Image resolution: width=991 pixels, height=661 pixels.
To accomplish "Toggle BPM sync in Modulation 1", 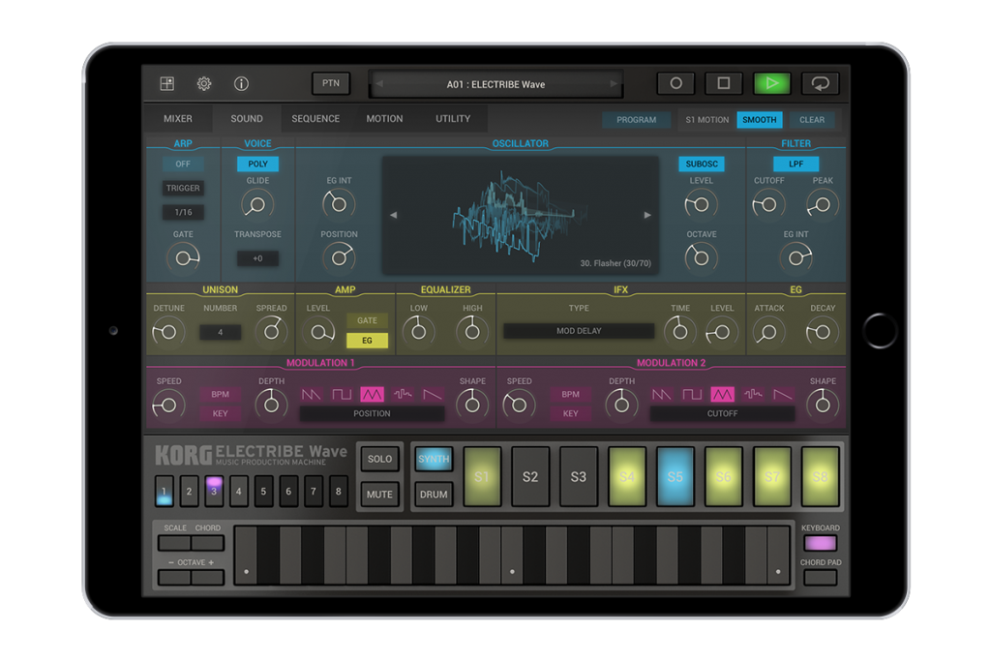I will tap(220, 394).
